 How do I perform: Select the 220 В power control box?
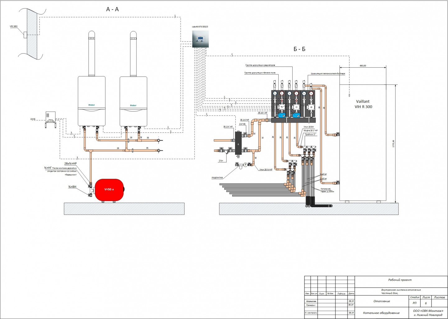pyautogui.click(x=50, y=117)
